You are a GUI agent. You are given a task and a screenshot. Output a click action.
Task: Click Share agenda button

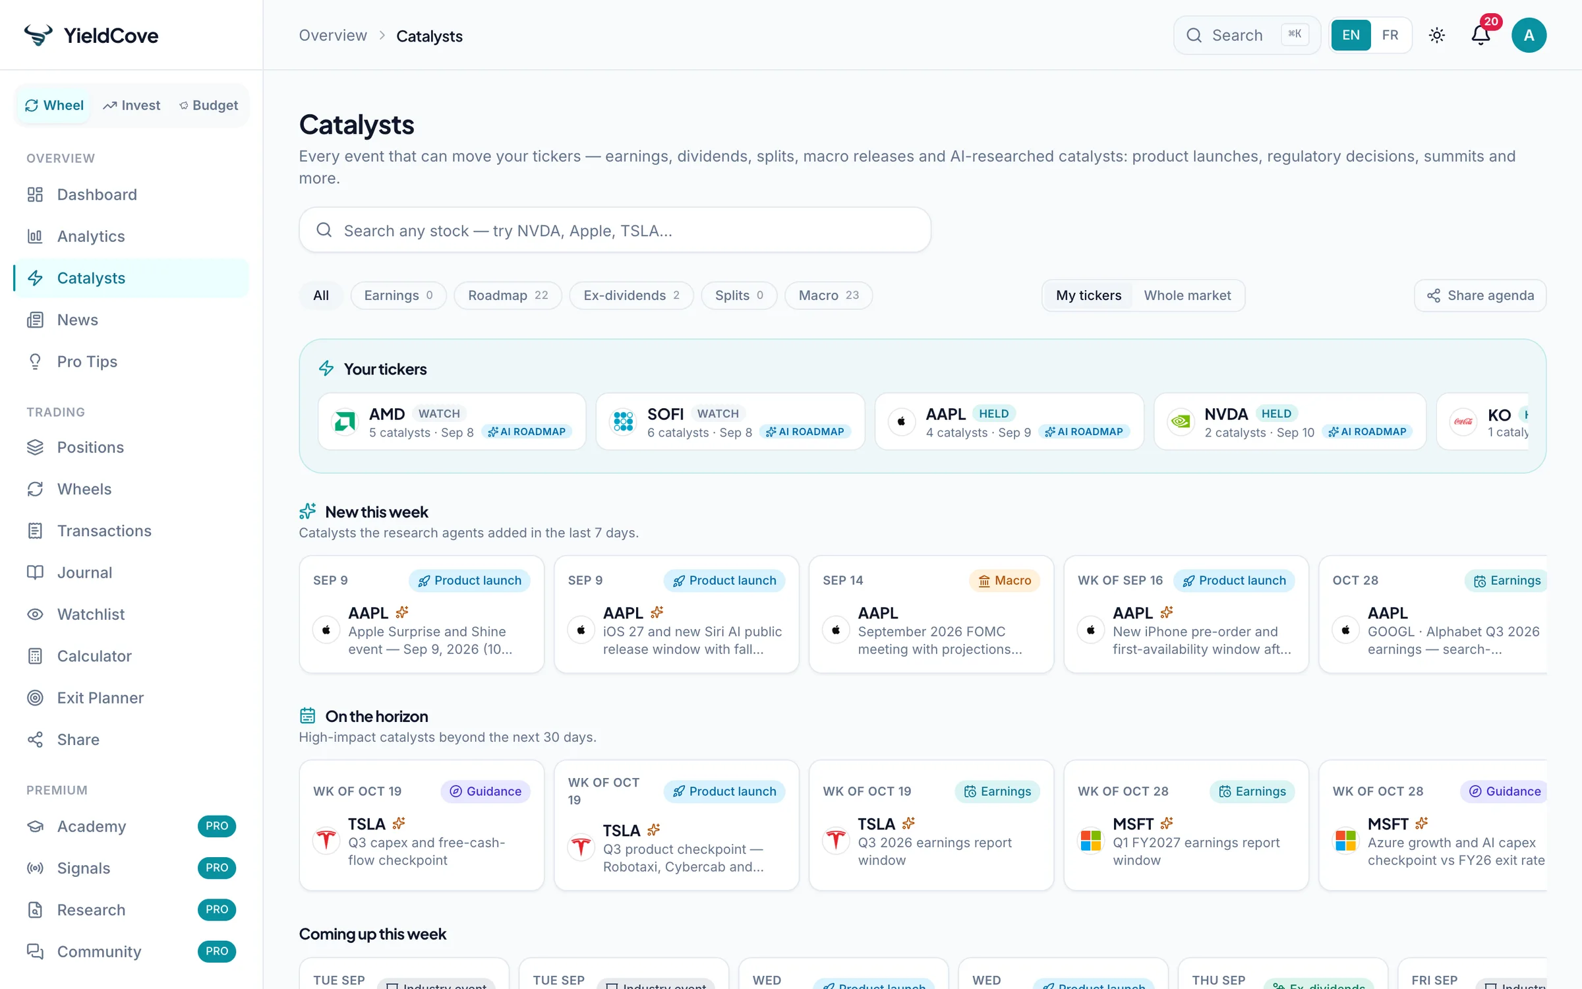click(1480, 295)
